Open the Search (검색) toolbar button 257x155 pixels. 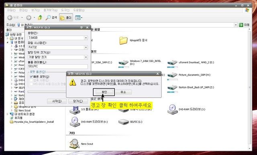click(51, 18)
